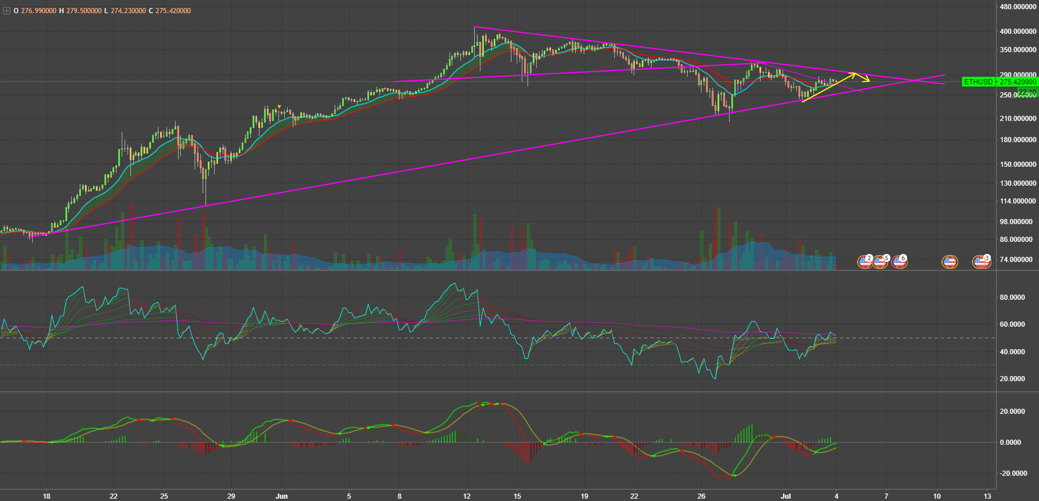Click the High value 279.500000 in legend

(x=84, y=11)
